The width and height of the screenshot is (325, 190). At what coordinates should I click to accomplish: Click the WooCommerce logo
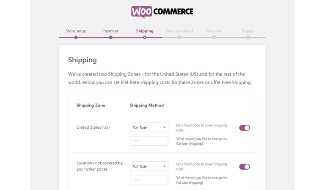[162, 12]
